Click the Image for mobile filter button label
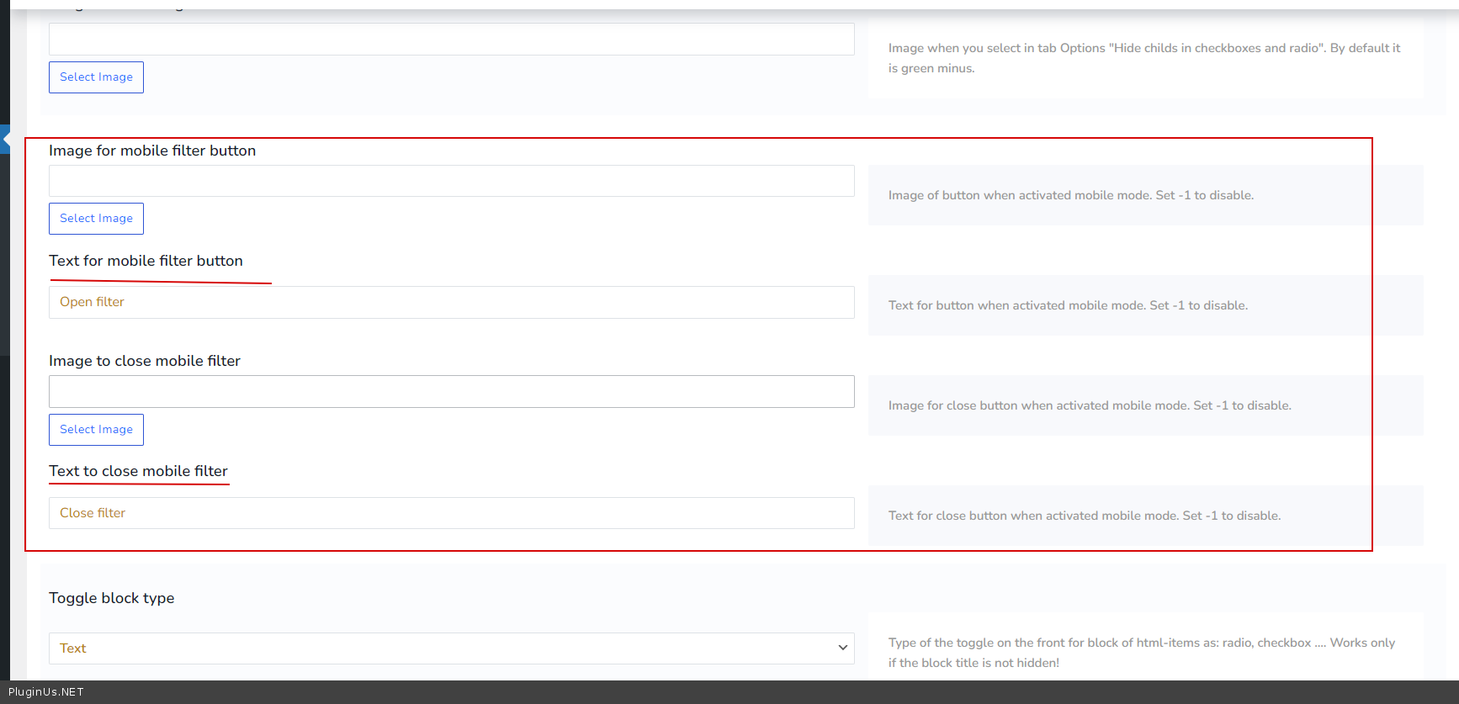The width and height of the screenshot is (1459, 704). point(152,151)
